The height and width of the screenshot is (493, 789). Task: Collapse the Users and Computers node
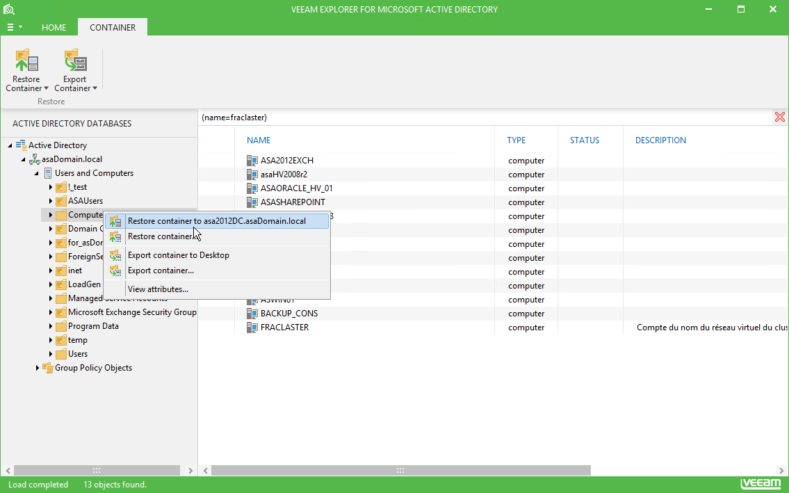(x=37, y=173)
